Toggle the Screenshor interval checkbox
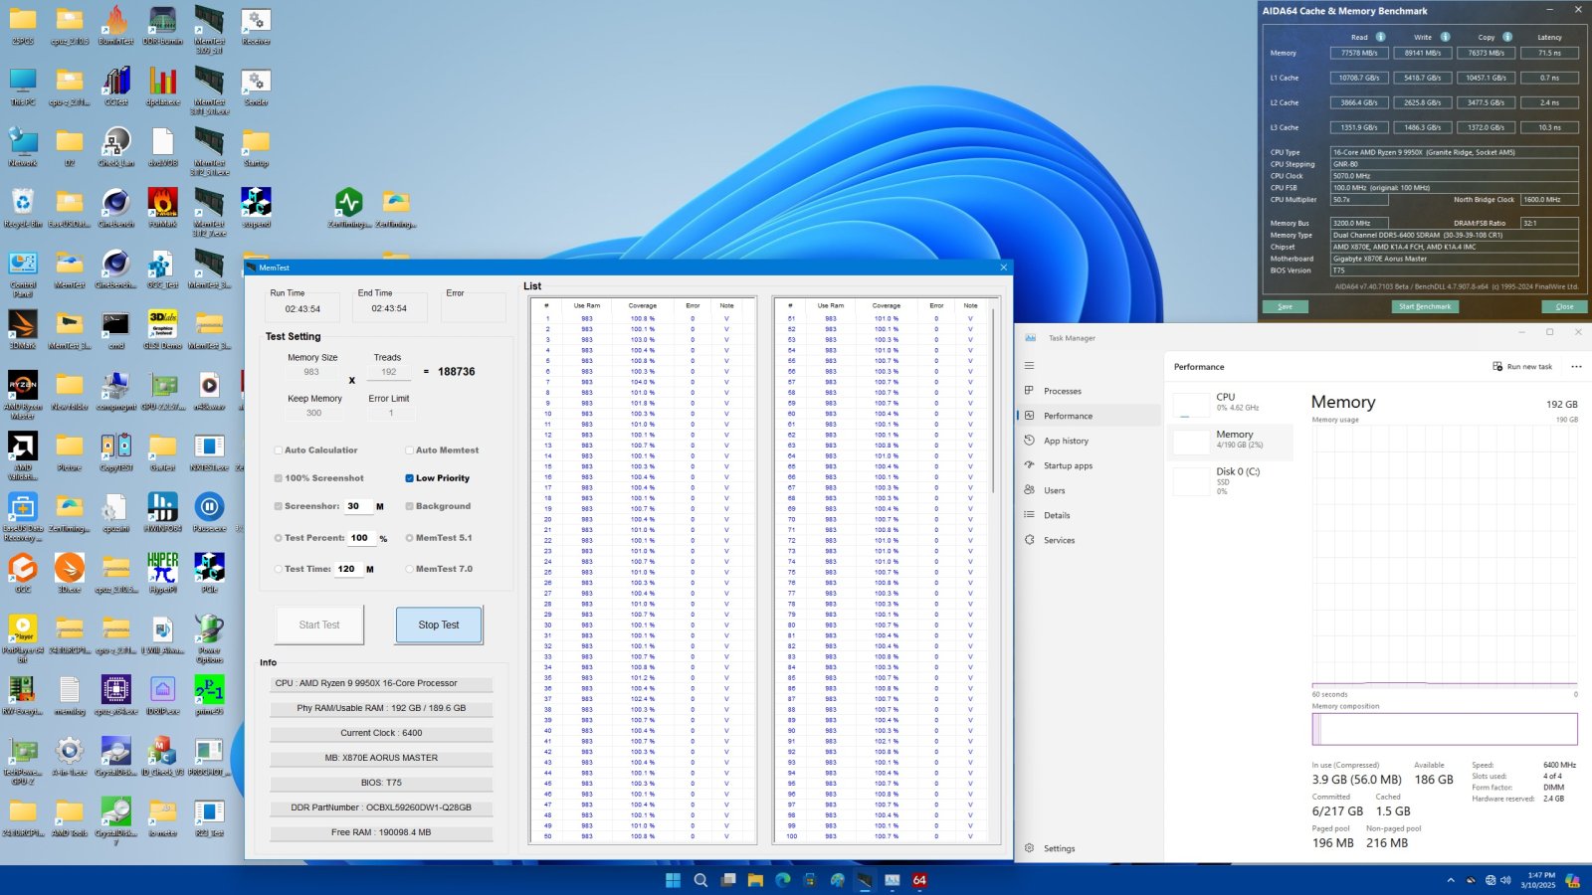Image resolution: width=1592 pixels, height=895 pixels. point(278,506)
